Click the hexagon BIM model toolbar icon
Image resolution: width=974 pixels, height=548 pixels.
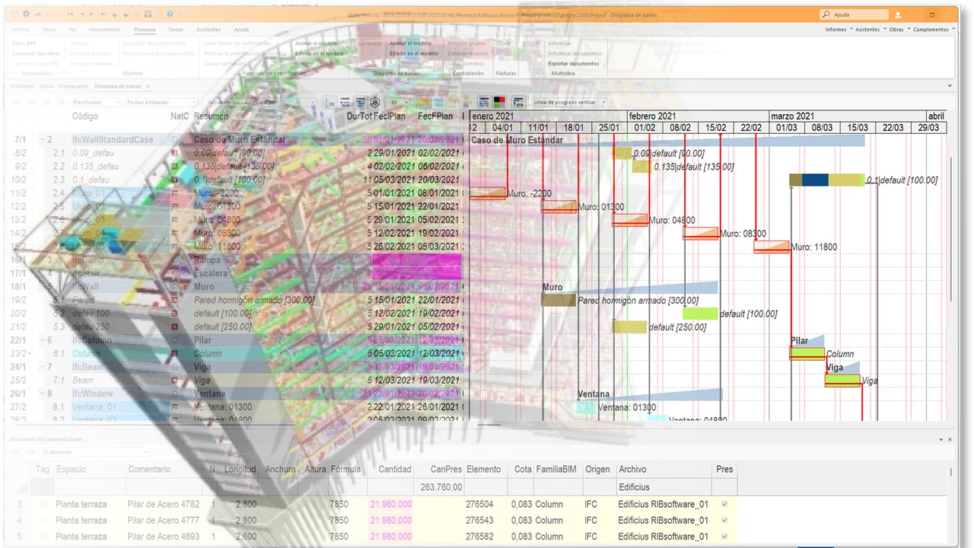pyautogui.click(x=374, y=102)
